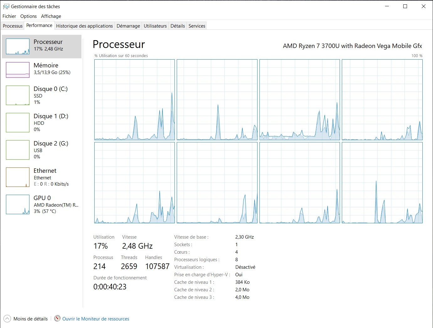Screen dimensions: 433x328
Task: Click the Cœurs value 4
Action: 237,252
